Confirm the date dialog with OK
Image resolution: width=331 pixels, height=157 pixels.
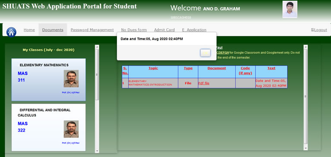tap(205, 53)
